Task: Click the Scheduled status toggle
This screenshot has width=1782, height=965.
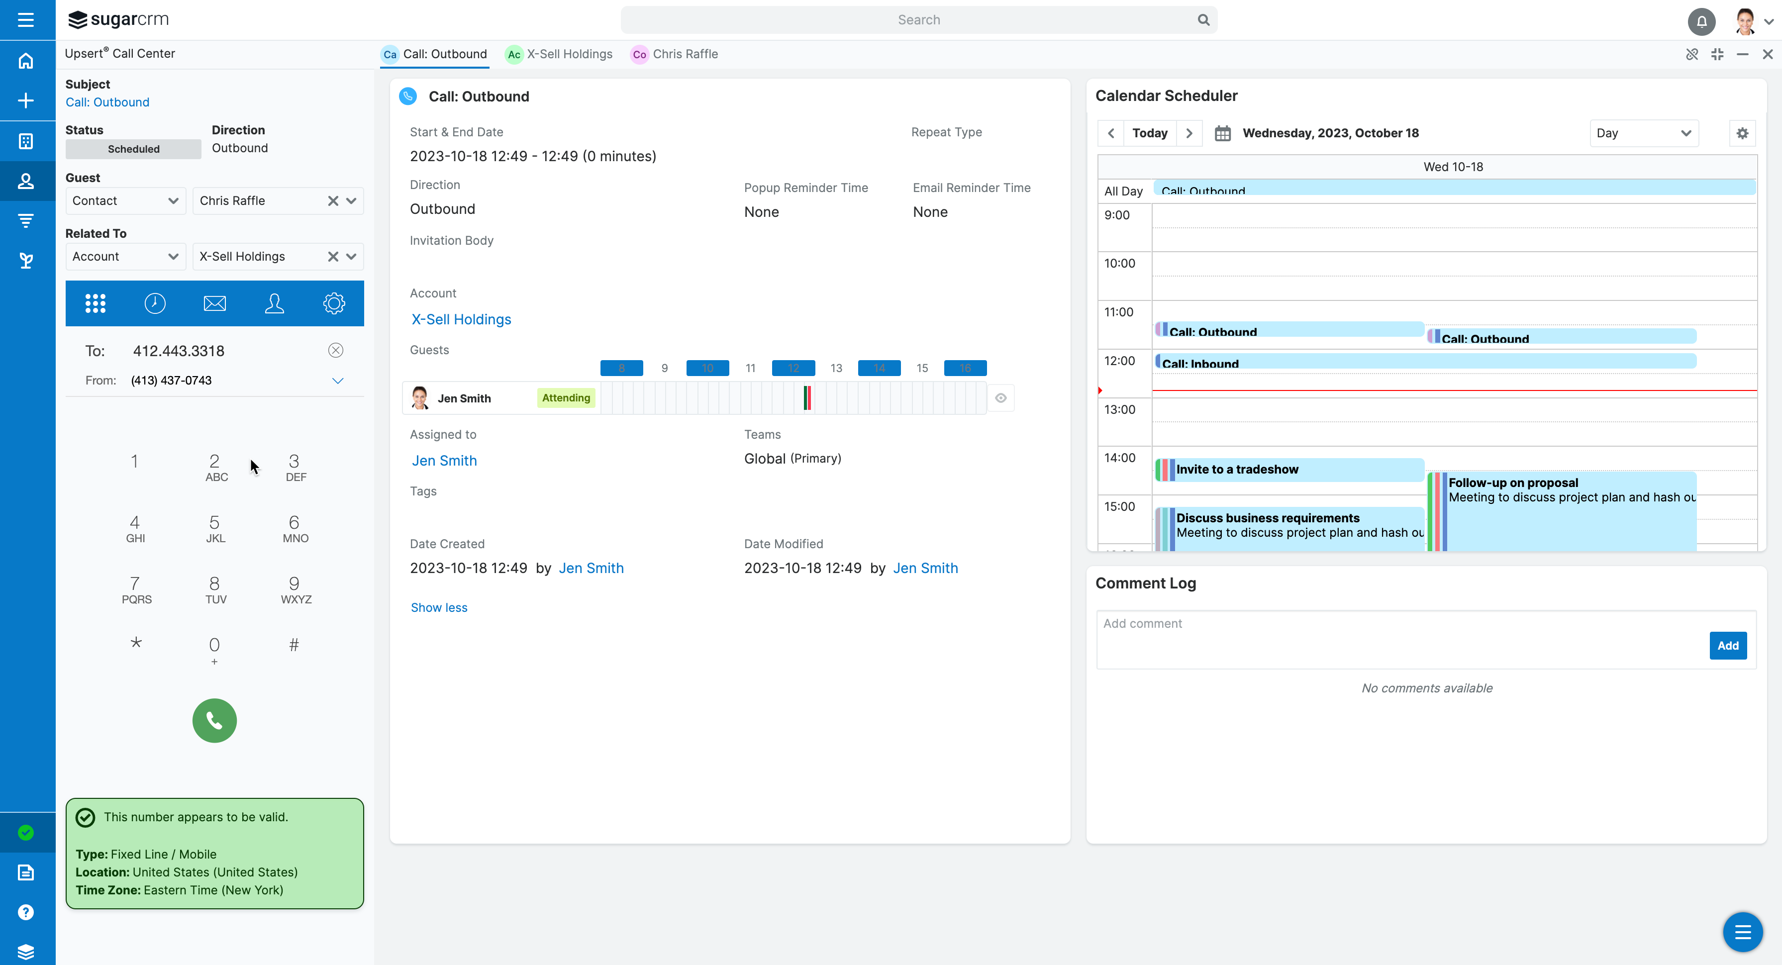Action: coord(133,149)
